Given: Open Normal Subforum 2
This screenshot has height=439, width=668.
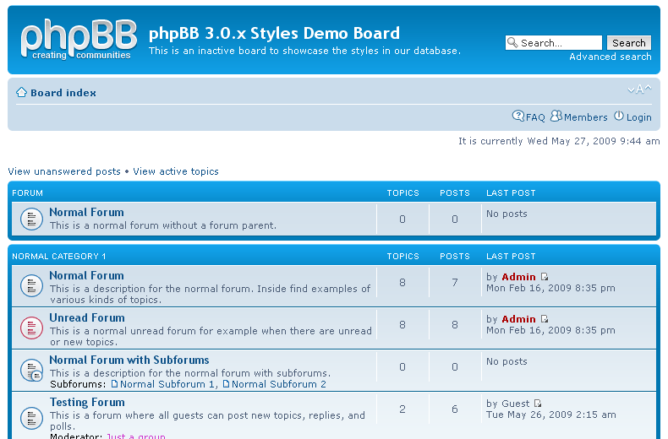Looking at the screenshot, I should [x=279, y=384].
